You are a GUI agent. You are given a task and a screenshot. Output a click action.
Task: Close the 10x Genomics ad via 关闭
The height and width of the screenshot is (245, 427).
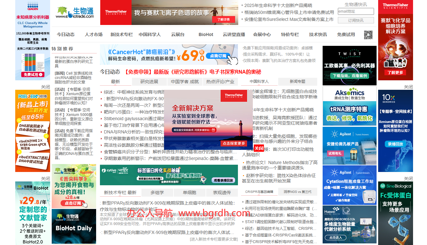[x=408, y=87]
